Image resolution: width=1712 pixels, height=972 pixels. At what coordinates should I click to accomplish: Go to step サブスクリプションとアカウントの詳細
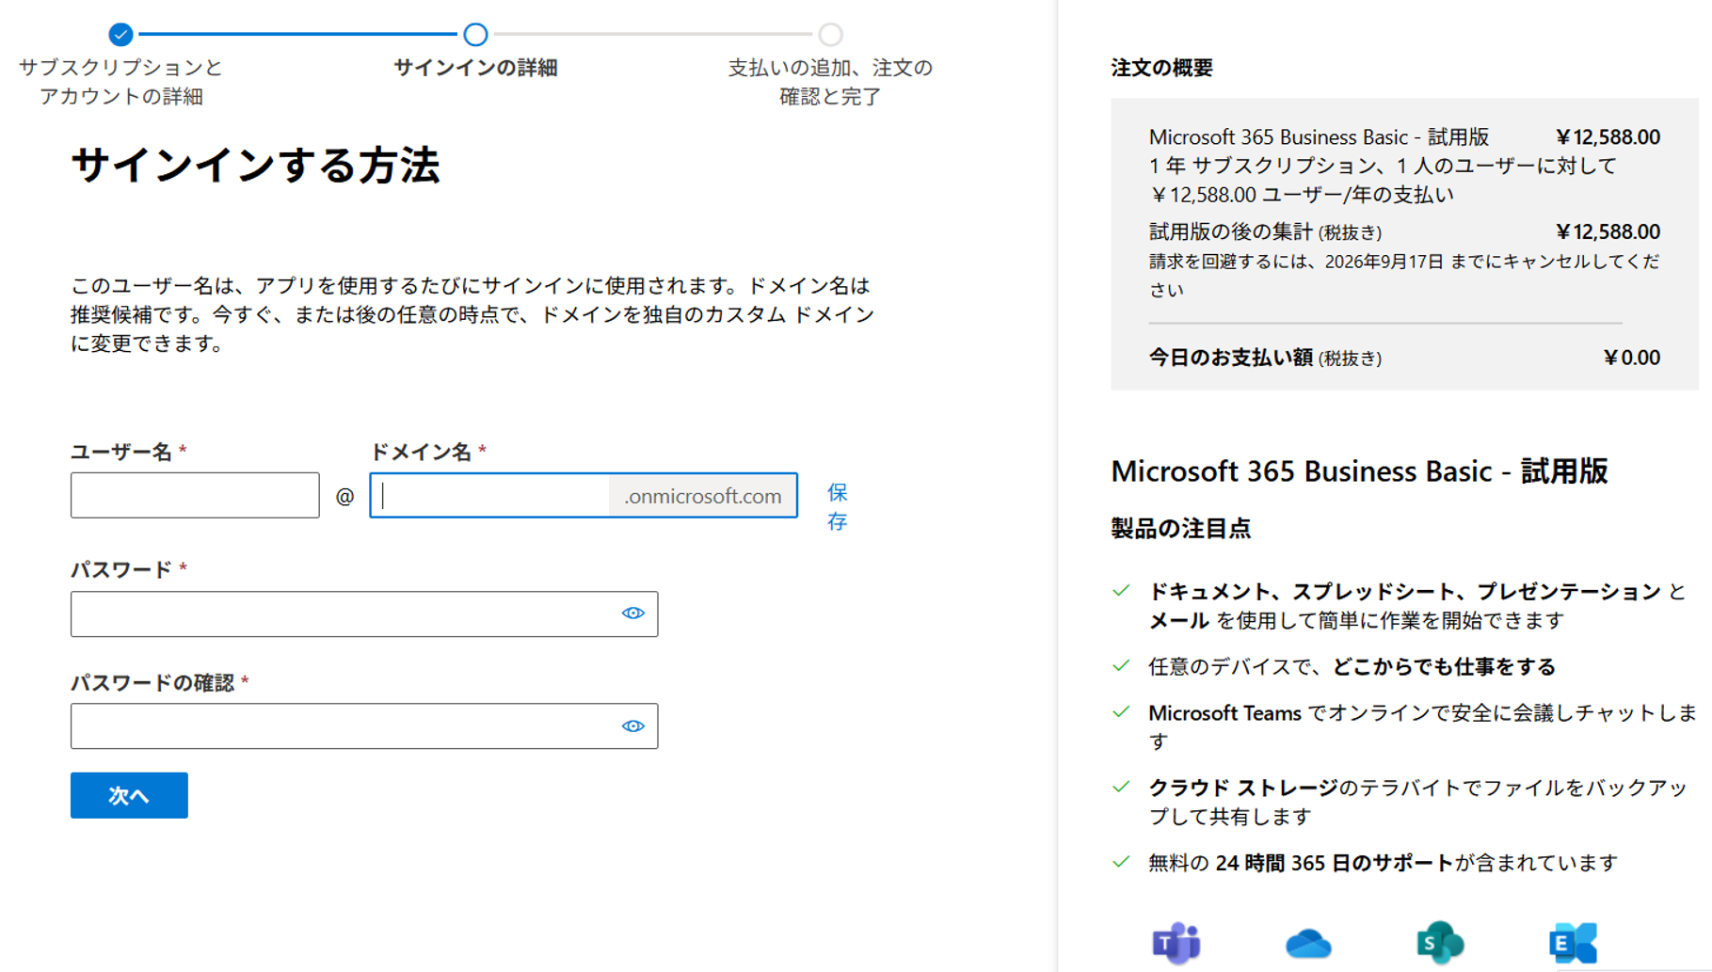pos(120,82)
